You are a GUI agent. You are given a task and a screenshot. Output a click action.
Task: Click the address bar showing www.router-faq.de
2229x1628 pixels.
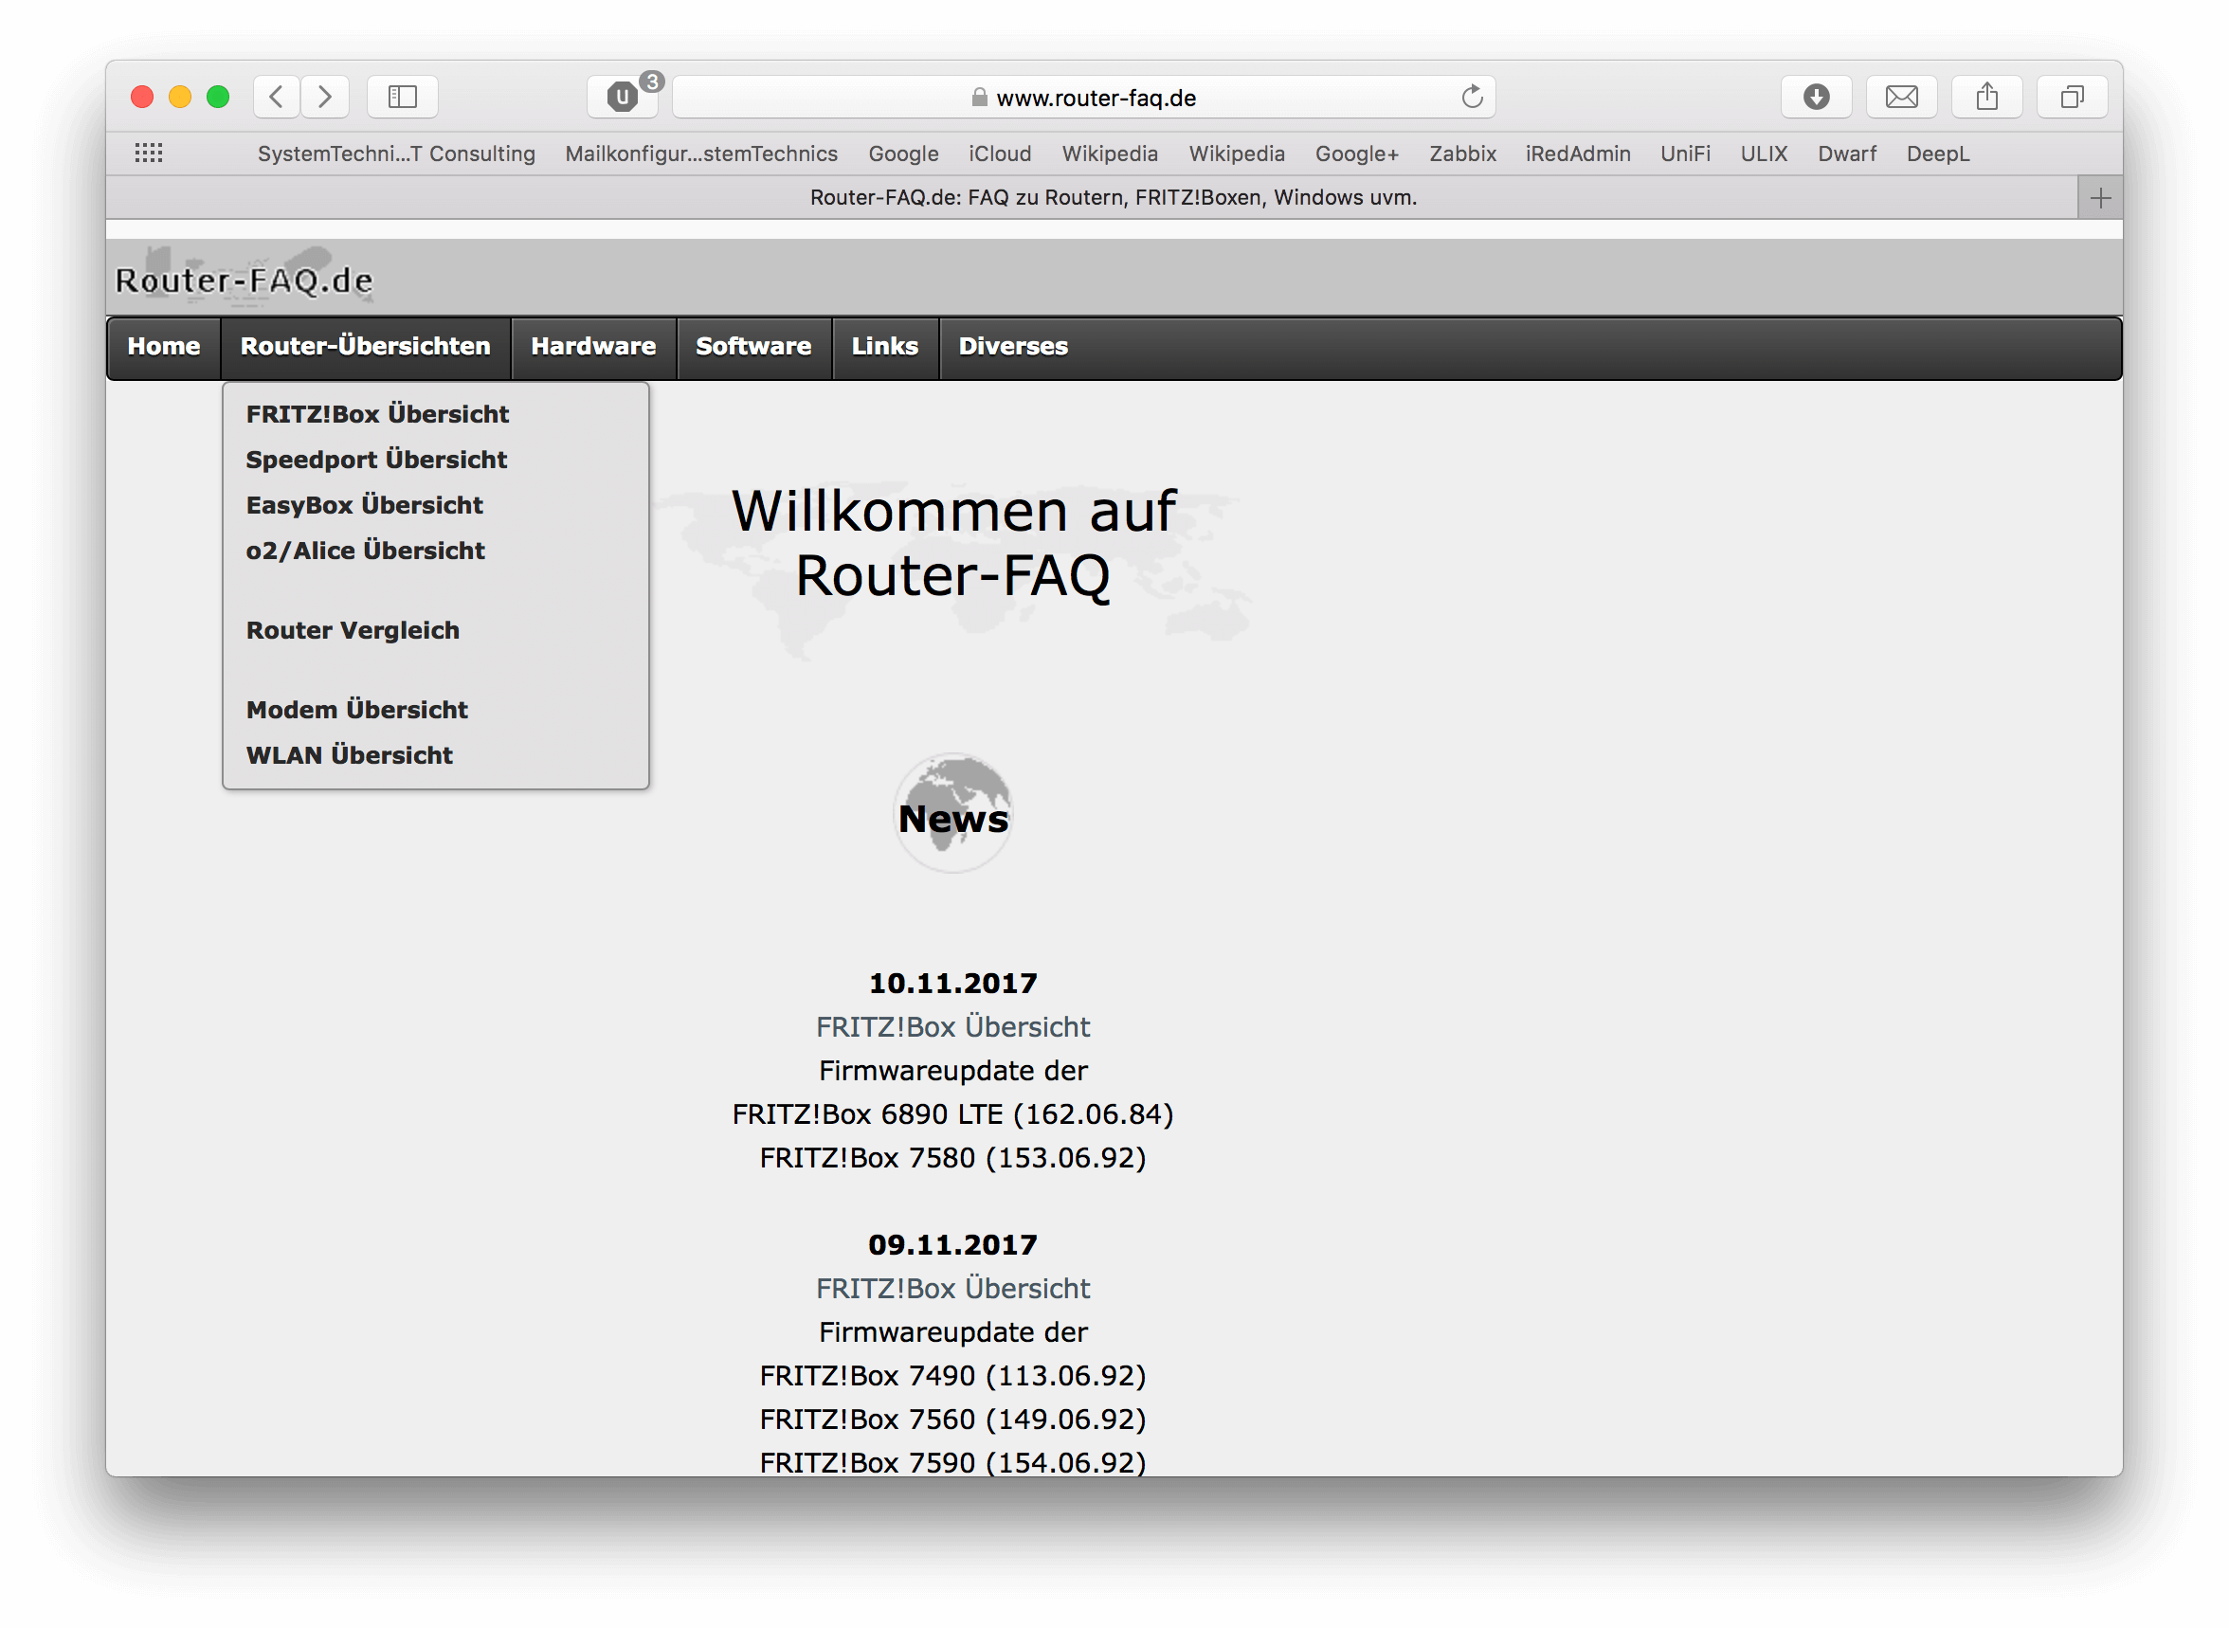point(1084,97)
